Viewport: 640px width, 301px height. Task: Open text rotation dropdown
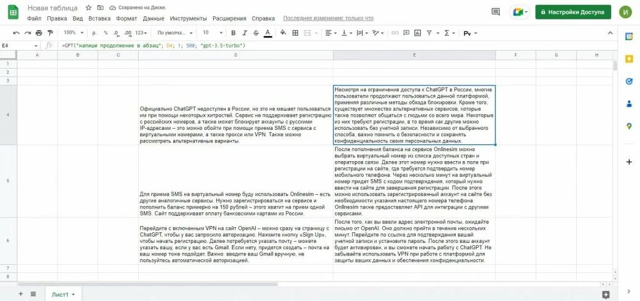[x=378, y=32]
